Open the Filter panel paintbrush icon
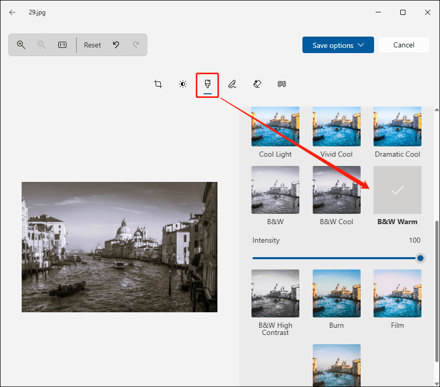This screenshot has height=387, width=440. pos(207,84)
